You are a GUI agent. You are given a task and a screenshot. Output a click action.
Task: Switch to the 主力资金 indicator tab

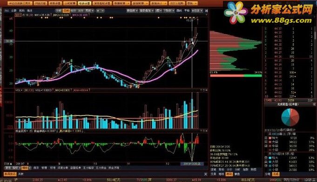(x=101, y=168)
